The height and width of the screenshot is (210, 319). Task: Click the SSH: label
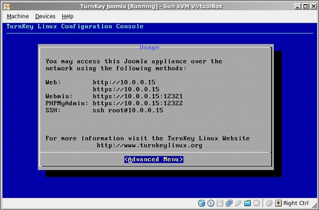pos(53,110)
